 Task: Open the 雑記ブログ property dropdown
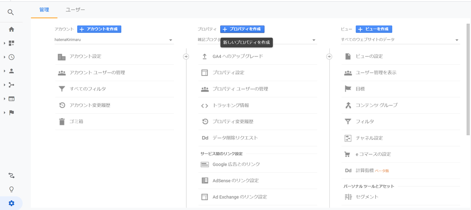click(257, 40)
